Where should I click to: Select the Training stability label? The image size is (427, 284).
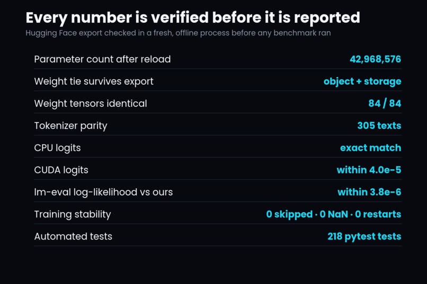coord(73,214)
